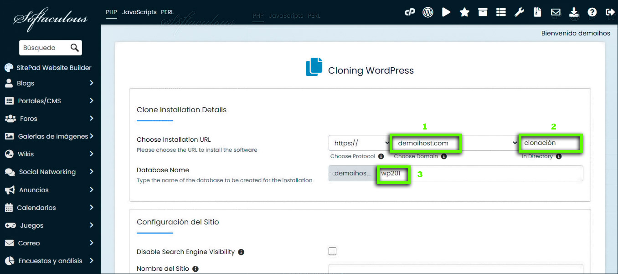Click the envelope email settings icon
The height and width of the screenshot is (274, 618).
pos(556,12)
